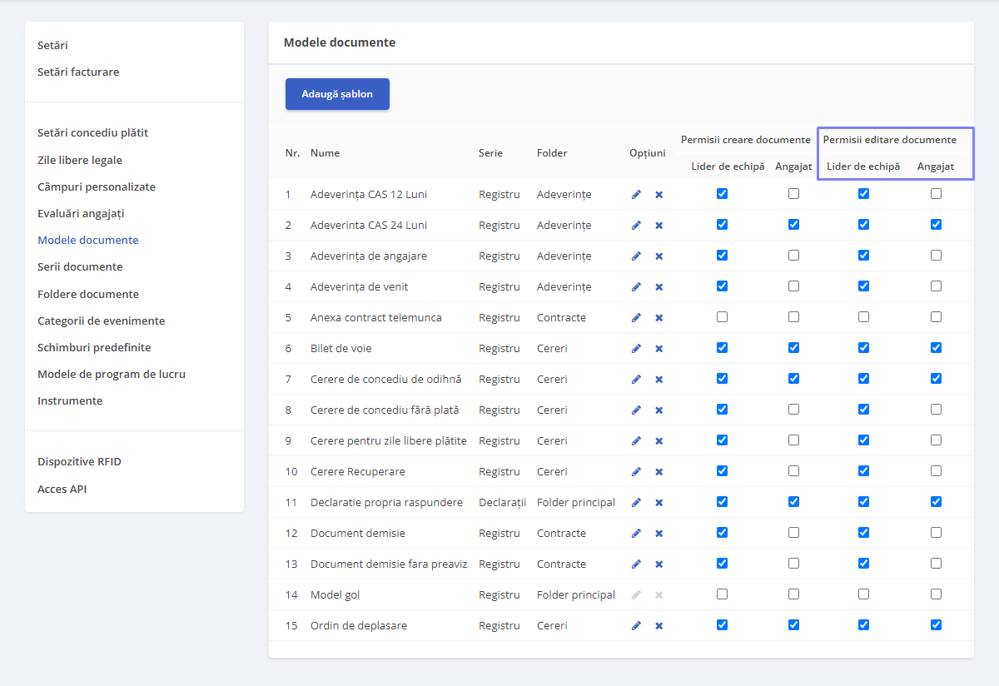999x686 pixels.
Task: Remove Anexa contract telemunca with X icon
Action: click(x=659, y=317)
